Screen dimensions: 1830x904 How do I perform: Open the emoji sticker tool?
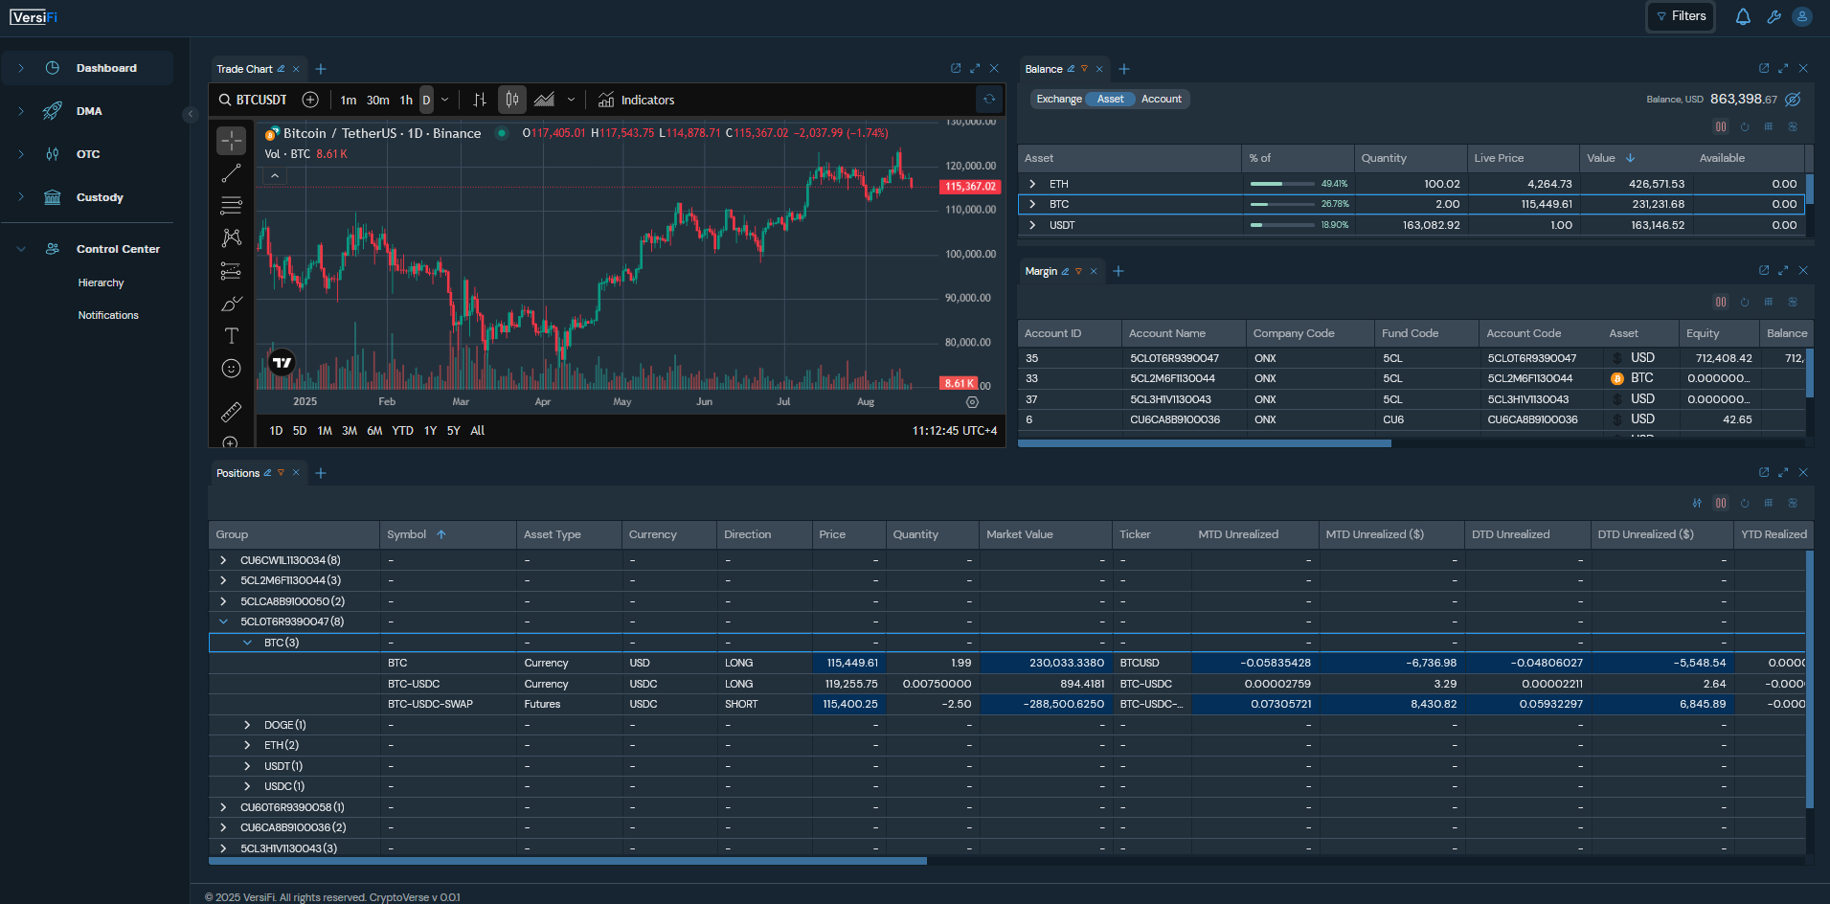tap(231, 369)
